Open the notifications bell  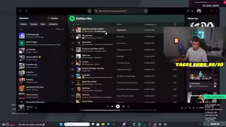click(188, 11)
